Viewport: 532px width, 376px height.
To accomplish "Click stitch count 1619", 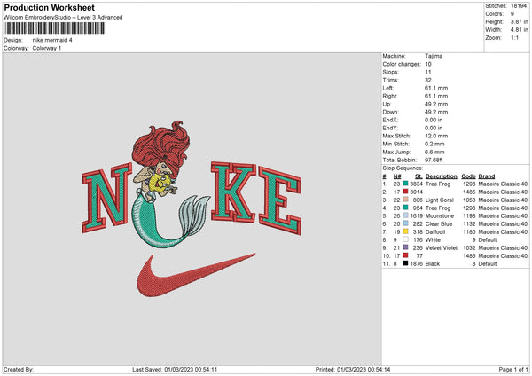I will pos(417,215).
